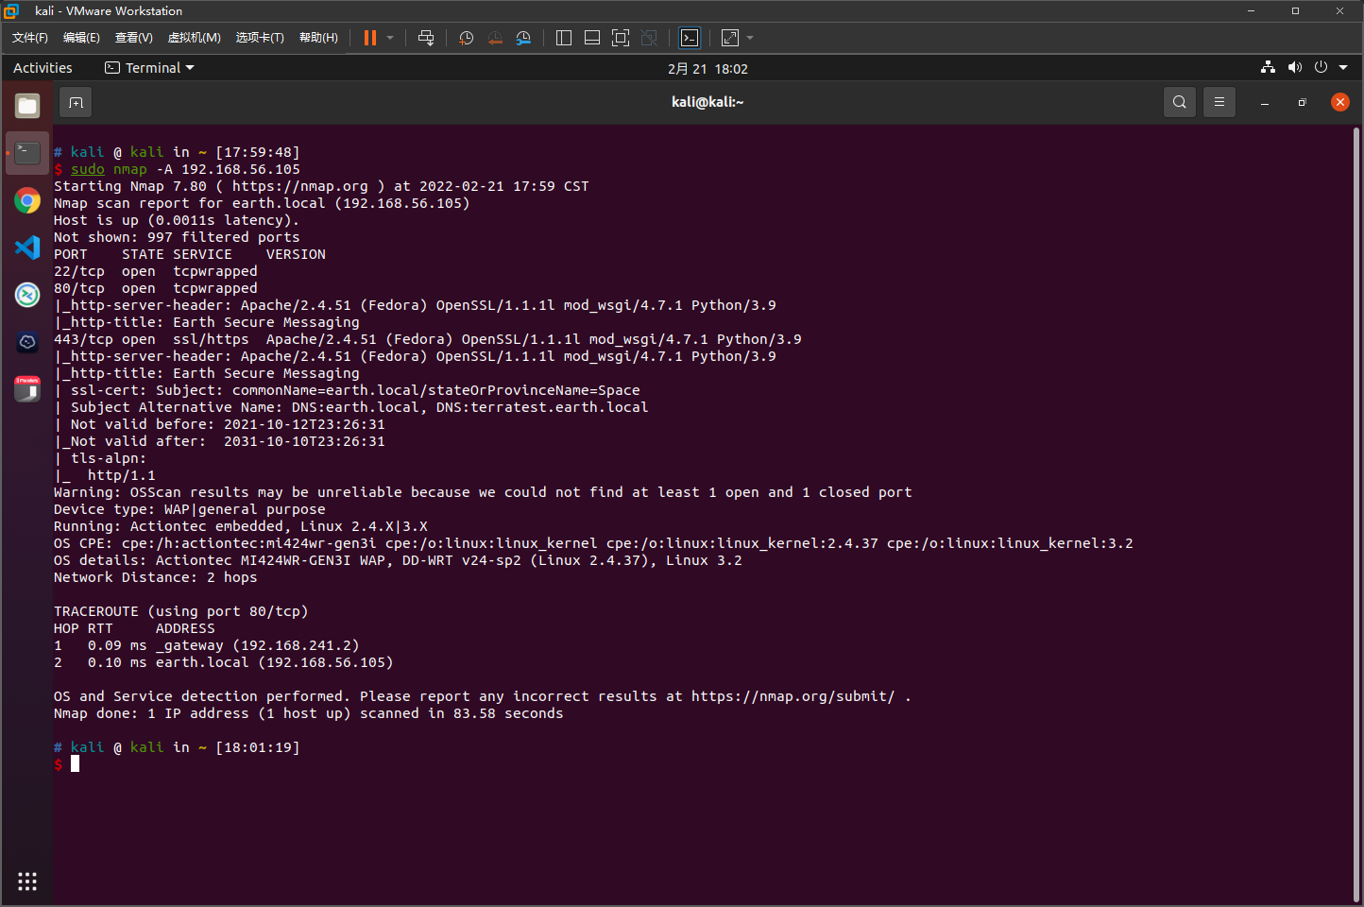The width and height of the screenshot is (1364, 907).
Task: Open the 文件(F) menu
Action: tap(30, 38)
